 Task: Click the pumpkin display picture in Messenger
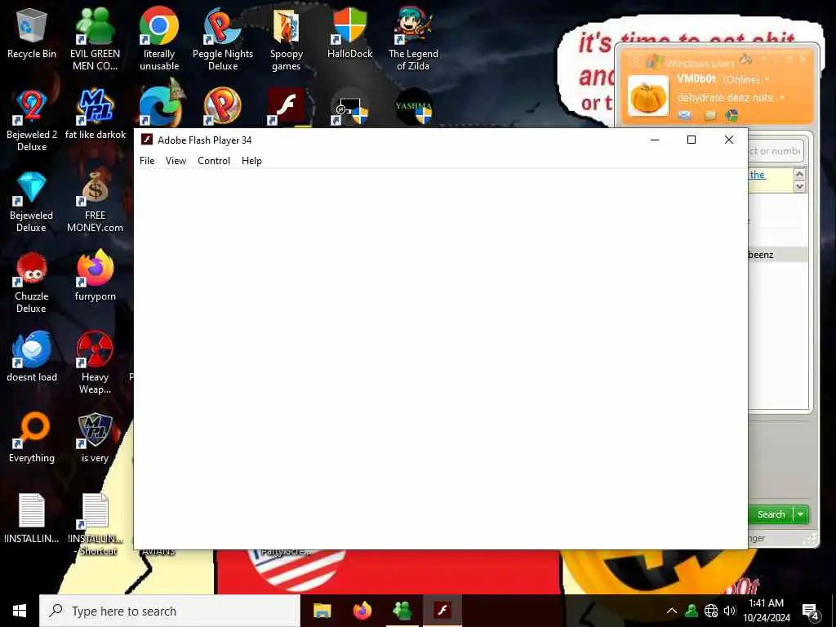tap(647, 96)
